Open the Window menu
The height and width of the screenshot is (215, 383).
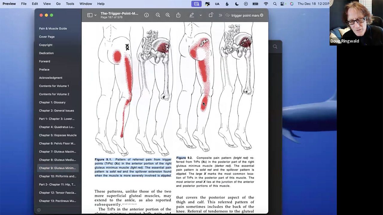86,4
